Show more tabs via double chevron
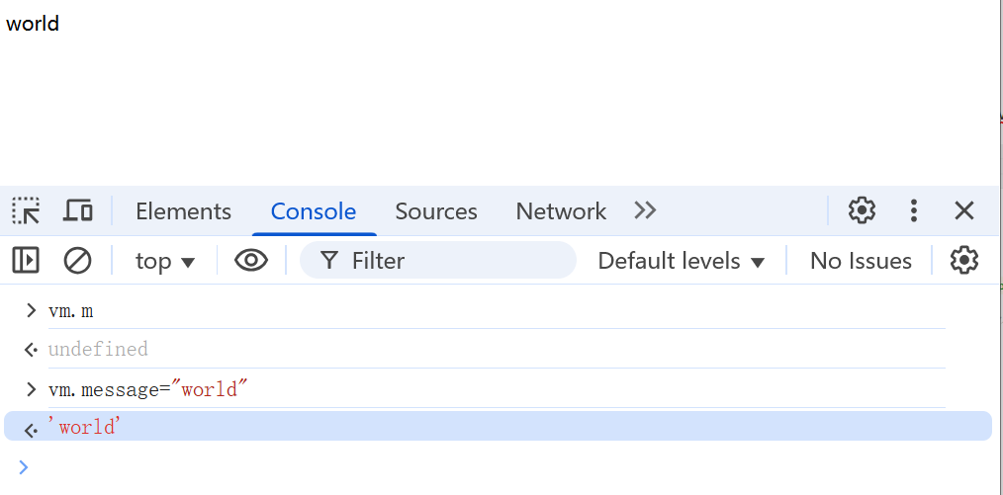Image resolution: width=1003 pixels, height=495 pixels. pos(645,210)
